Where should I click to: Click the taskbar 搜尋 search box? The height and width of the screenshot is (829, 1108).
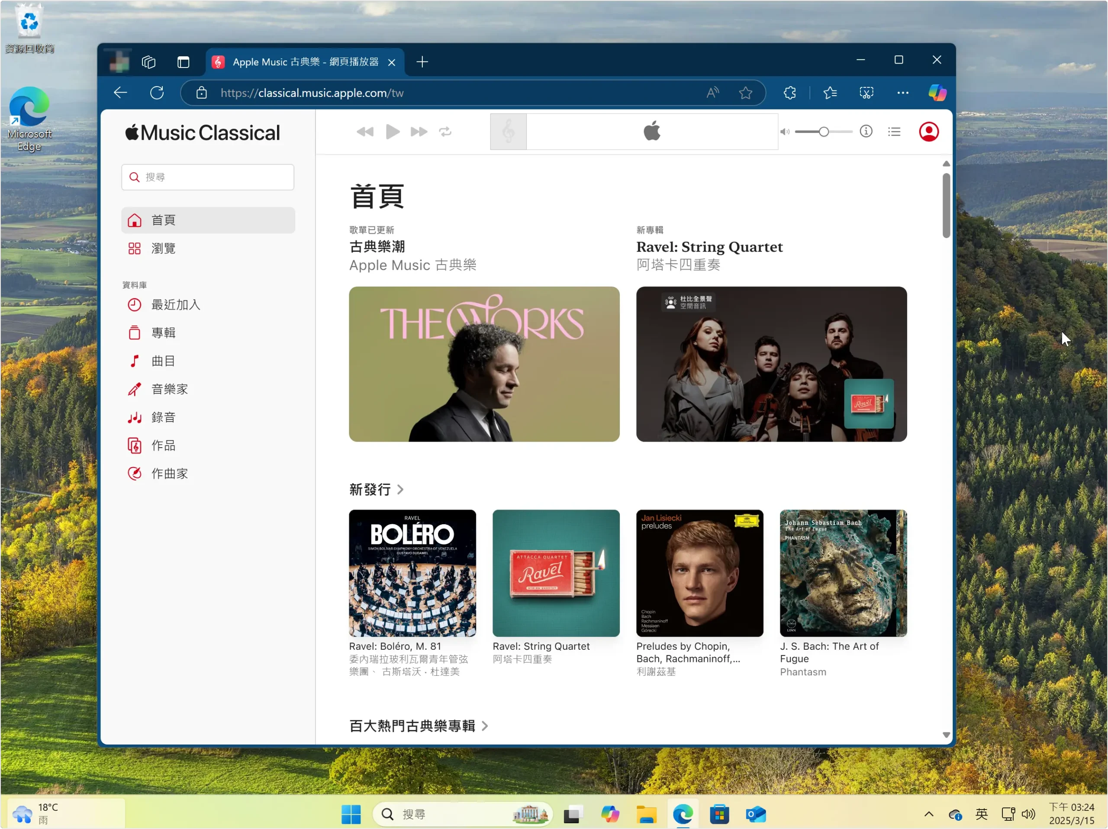coord(462,814)
